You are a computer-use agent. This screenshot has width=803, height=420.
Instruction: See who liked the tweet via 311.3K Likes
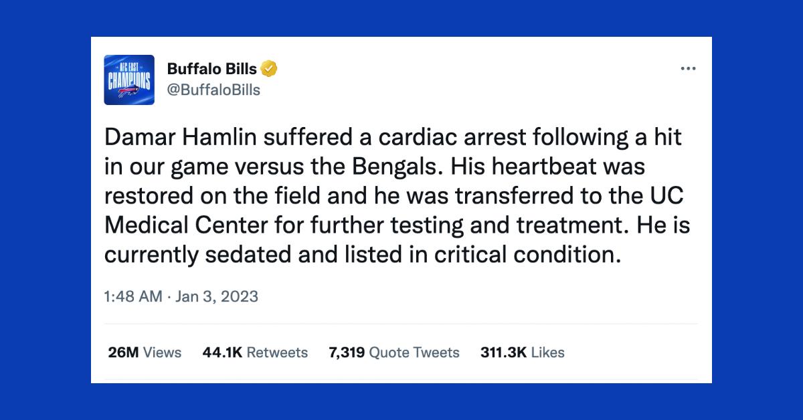tap(523, 352)
